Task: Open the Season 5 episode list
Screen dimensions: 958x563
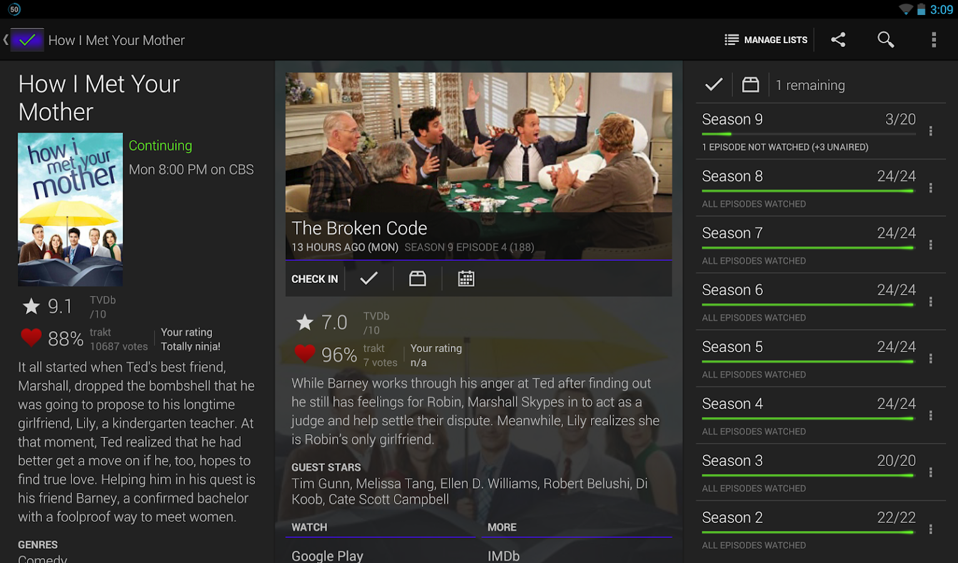Action: 809,359
